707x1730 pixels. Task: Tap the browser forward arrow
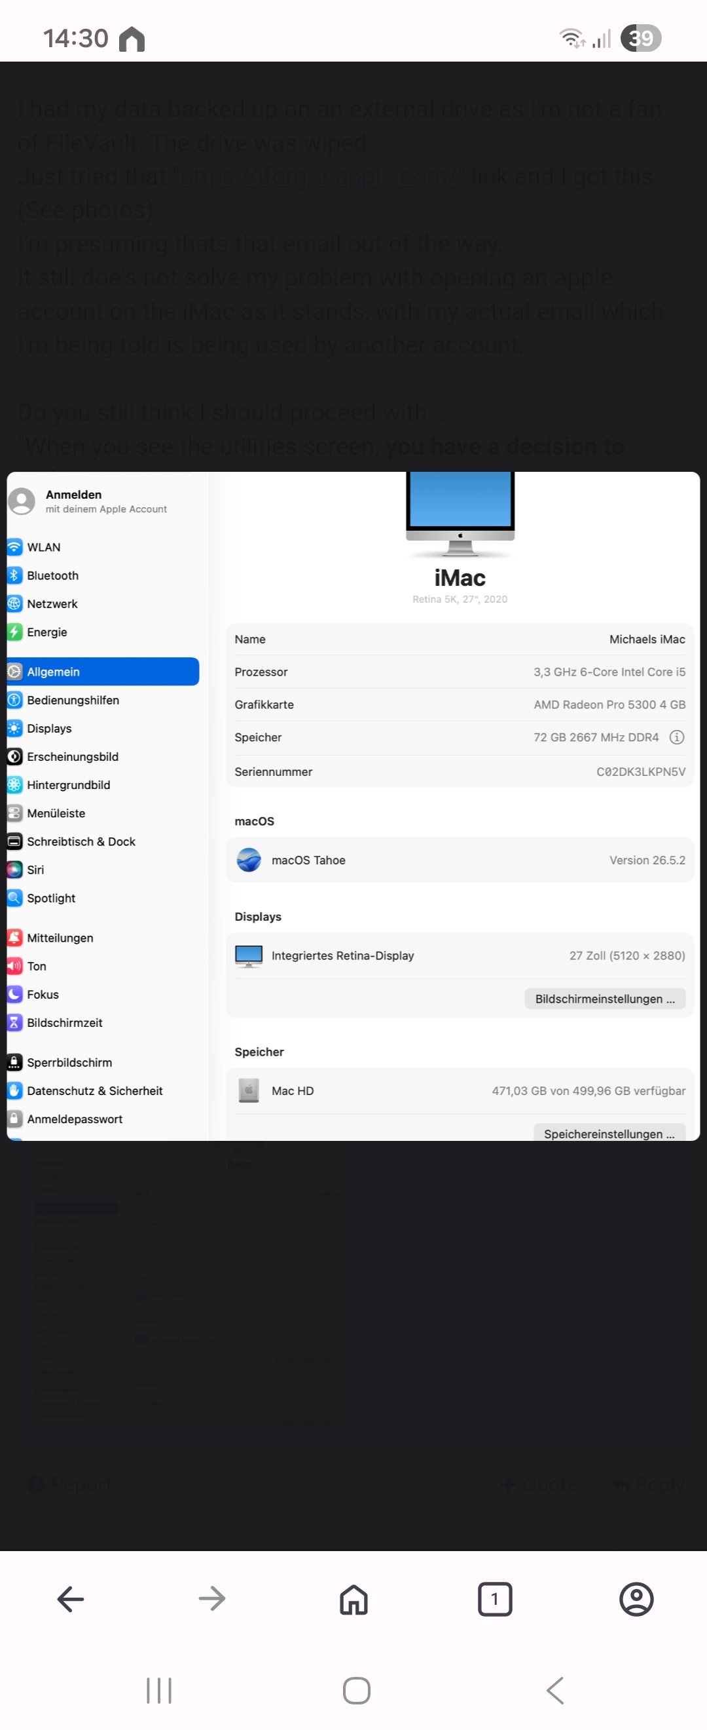coord(212,1598)
